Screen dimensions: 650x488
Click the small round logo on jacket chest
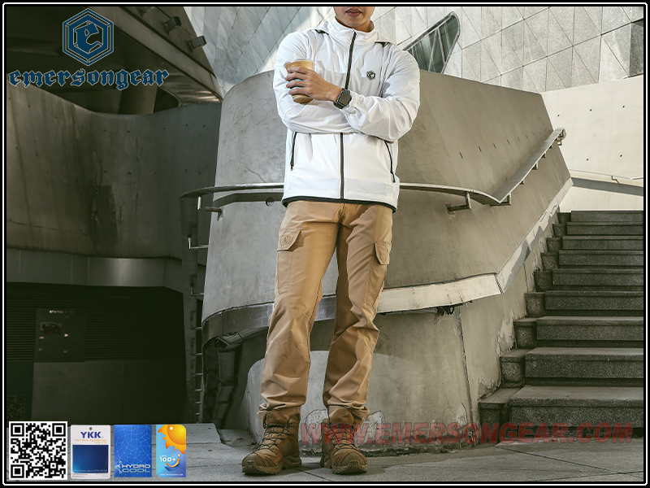pos(370,74)
